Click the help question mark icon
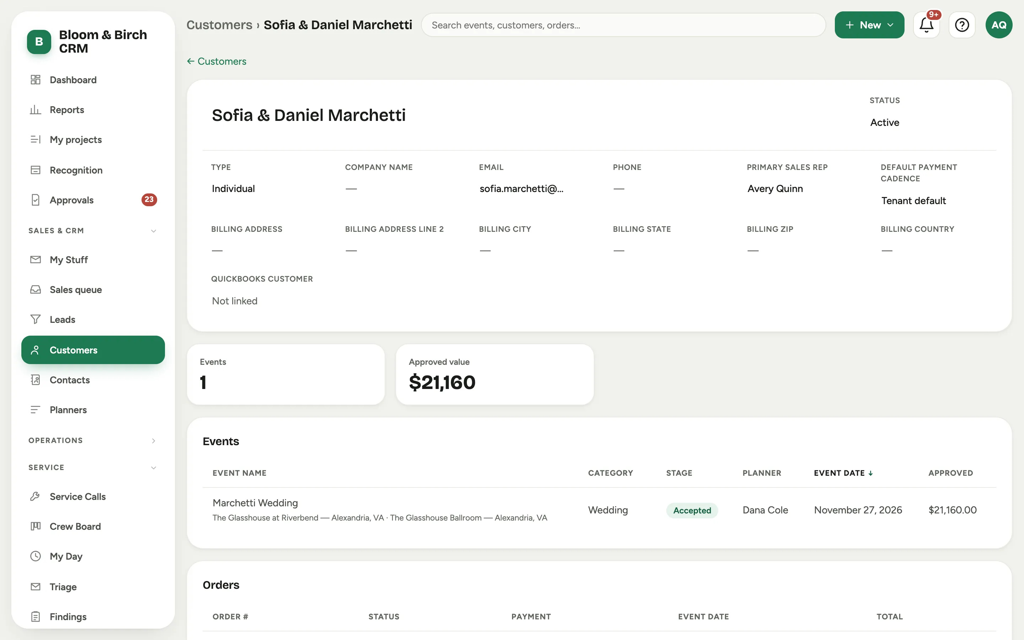This screenshot has height=640, width=1024. point(962,25)
